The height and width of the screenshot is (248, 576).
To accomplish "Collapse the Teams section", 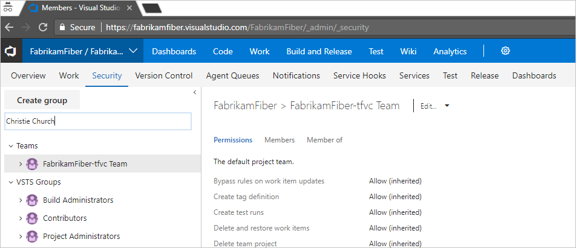I will point(10,146).
